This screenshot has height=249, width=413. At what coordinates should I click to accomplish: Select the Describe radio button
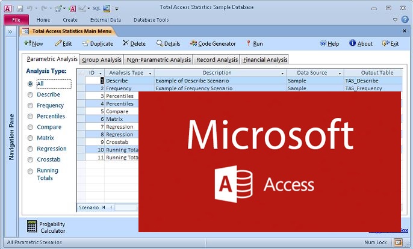point(30,95)
